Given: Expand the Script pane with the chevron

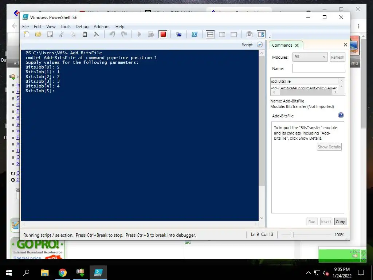Looking at the screenshot, I should [260, 45].
